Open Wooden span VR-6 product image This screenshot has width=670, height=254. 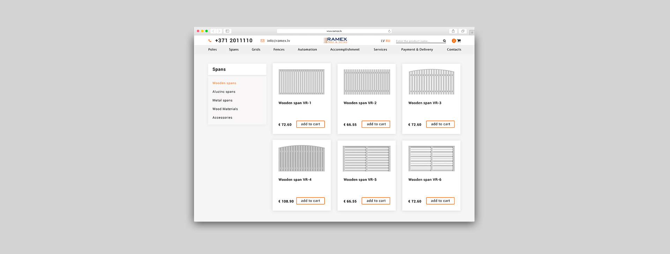pyautogui.click(x=432, y=159)
